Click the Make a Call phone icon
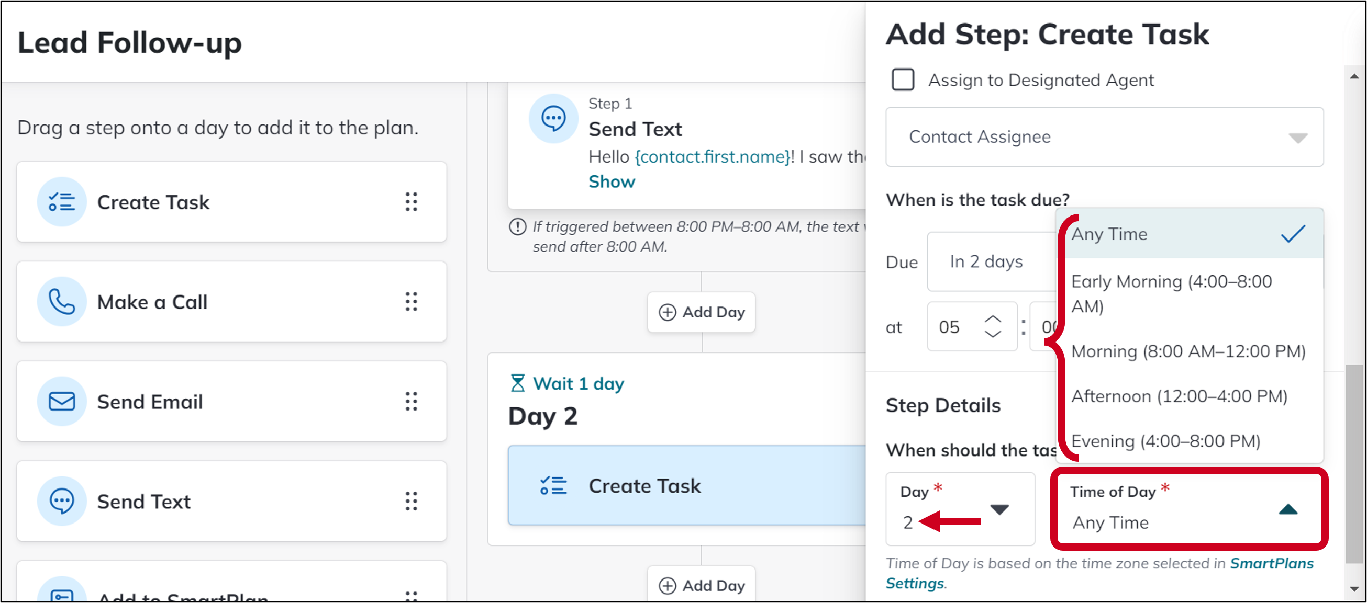The image size is (1367, 603). [x=62, y=301]
